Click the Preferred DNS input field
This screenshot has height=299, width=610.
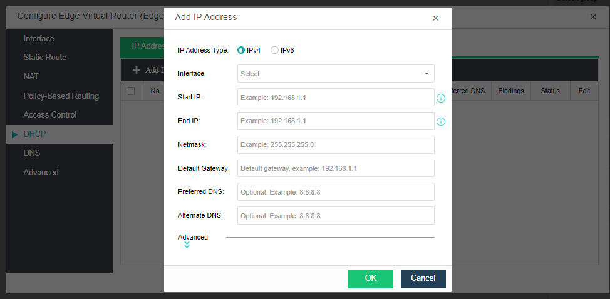(x=336, y=192)
